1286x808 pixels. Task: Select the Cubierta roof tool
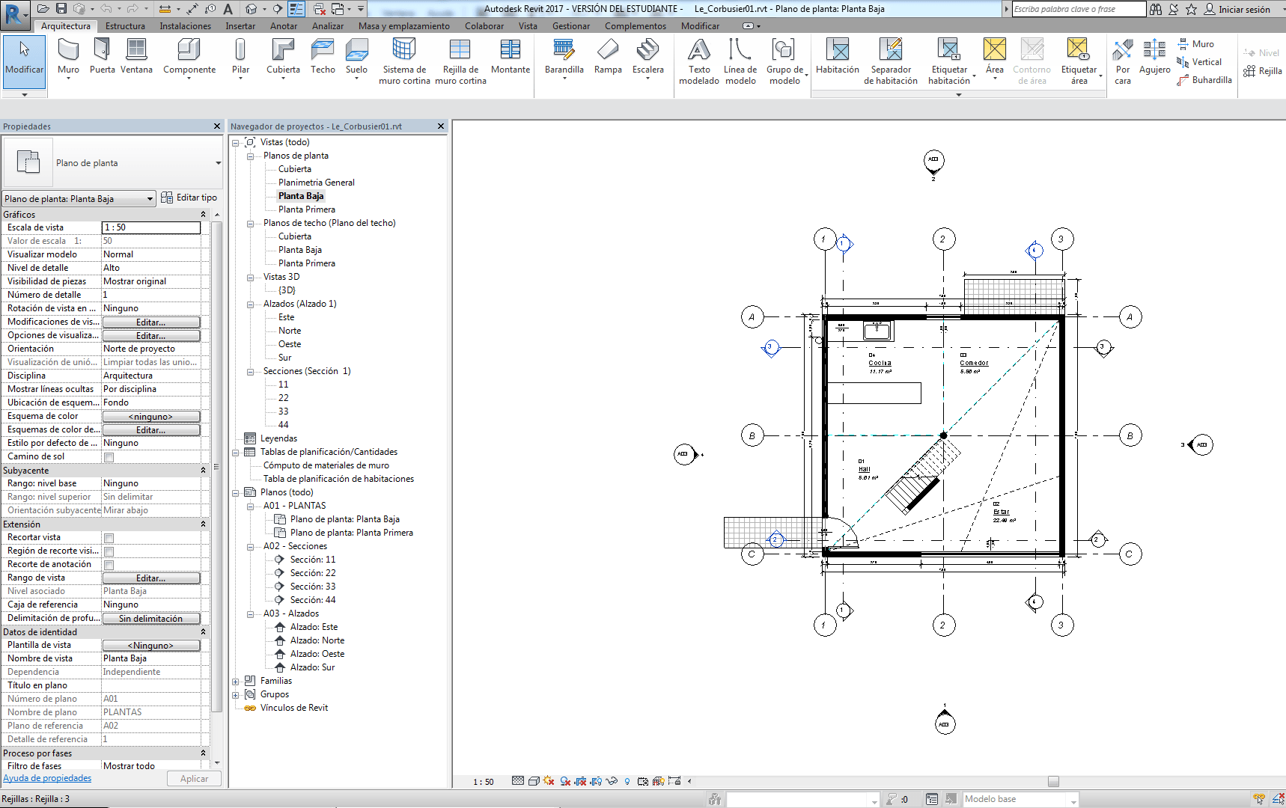point(283,57)
